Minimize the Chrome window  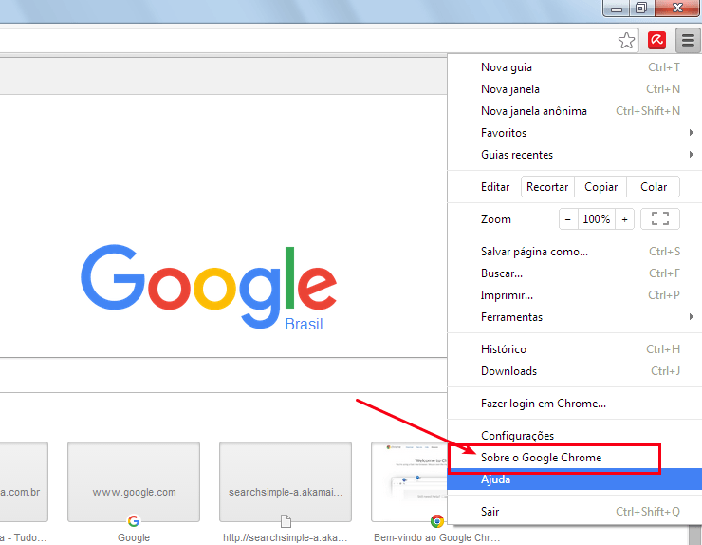click(617, 8)
